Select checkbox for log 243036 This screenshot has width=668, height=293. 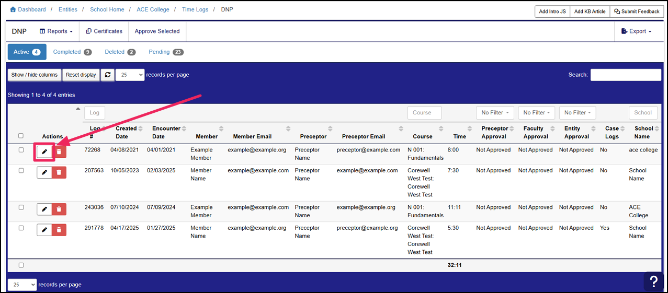point(21,207)
